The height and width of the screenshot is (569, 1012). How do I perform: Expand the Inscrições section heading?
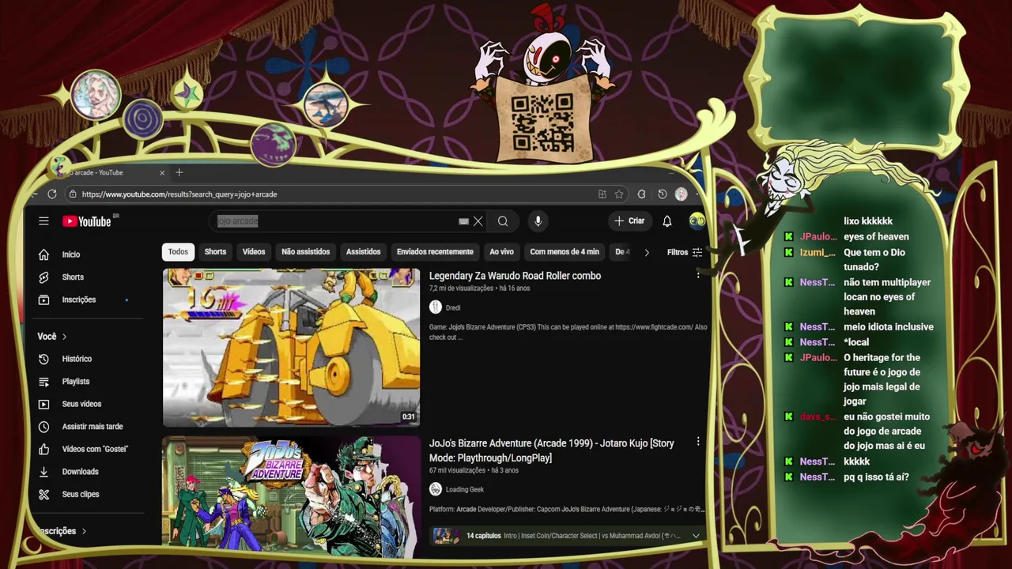pyautogui.click(x=62, y=531)
